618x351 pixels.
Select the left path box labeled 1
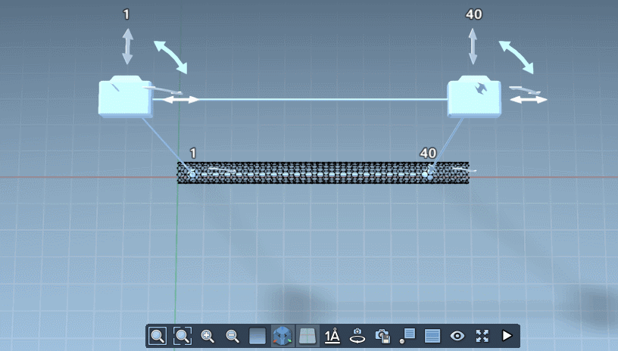coord(125,97)
